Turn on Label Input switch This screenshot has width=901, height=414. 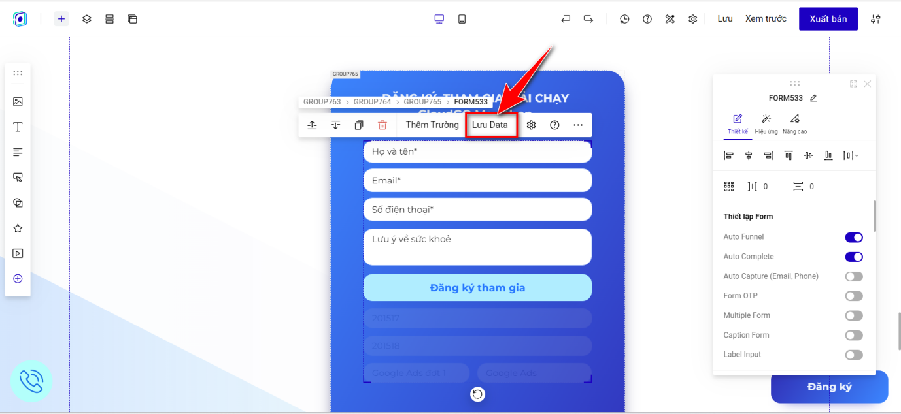click(x=853, y=355)
